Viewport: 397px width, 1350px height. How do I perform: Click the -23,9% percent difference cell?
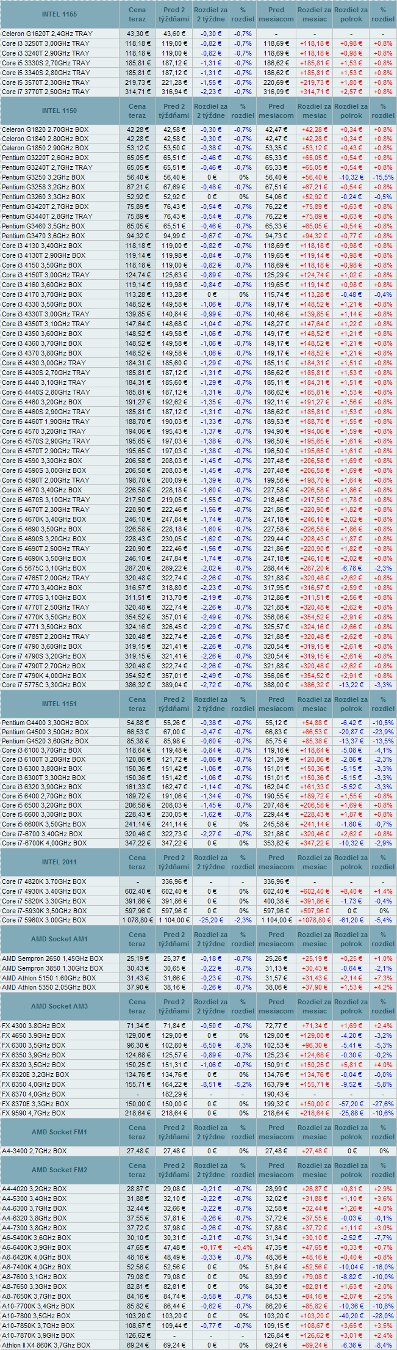[383, 732]
